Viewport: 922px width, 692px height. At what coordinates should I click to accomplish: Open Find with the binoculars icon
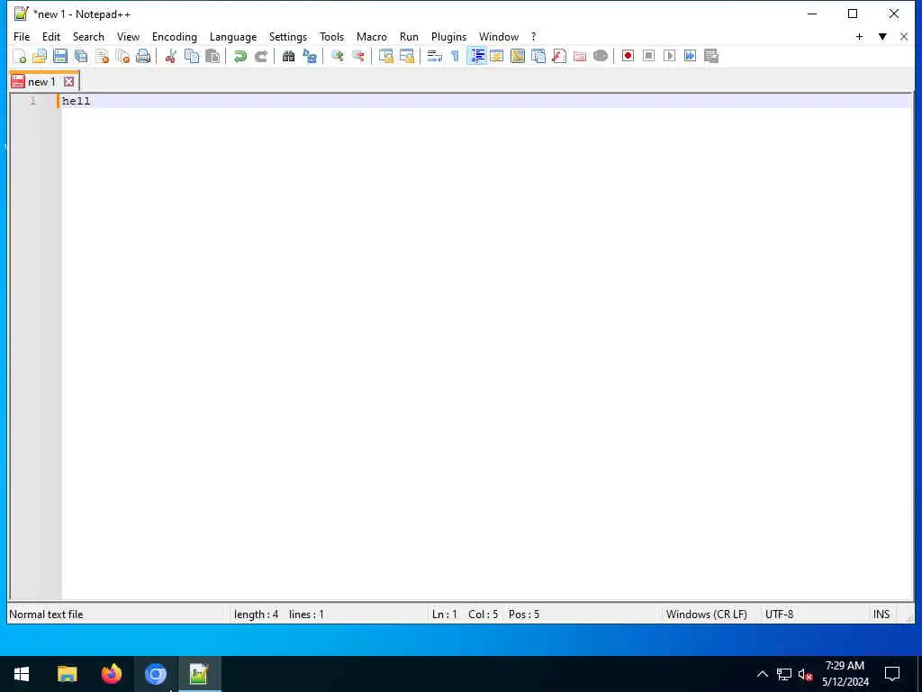288,56
